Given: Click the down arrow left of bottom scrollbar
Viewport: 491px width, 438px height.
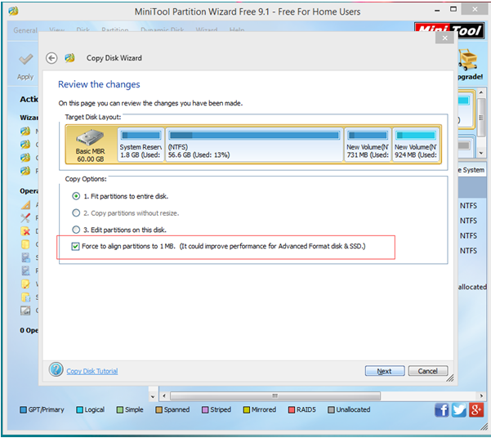Looking at the screenshot, I should [153, 396].
